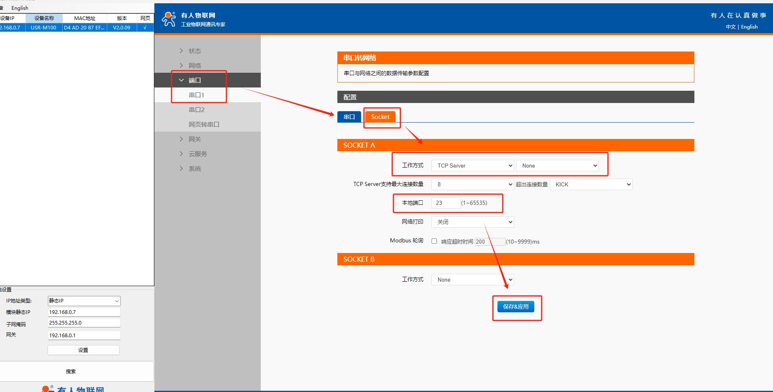Switch to the 串口 tab
This screenshot has width=773, height=392.
coord(349,117)
